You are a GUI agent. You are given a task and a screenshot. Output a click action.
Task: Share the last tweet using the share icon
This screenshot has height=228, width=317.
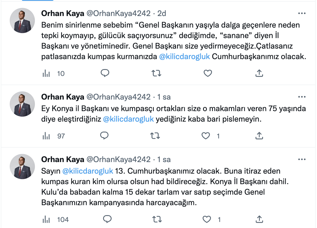click(259, 219)
